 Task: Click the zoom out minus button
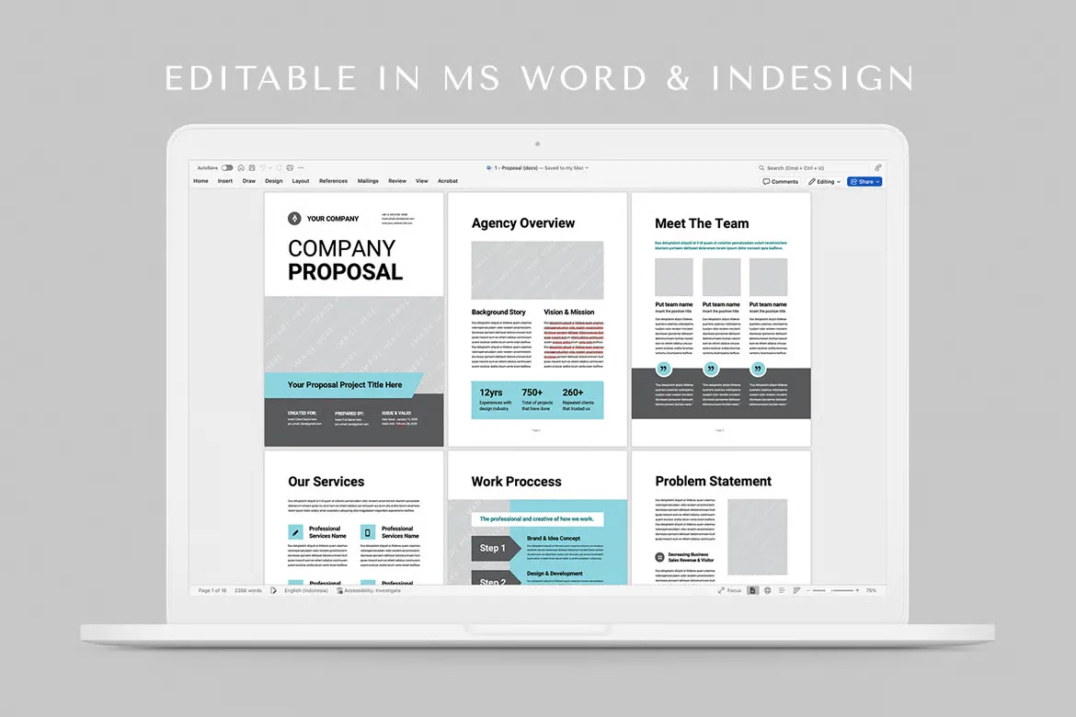(x=808, y=591)
